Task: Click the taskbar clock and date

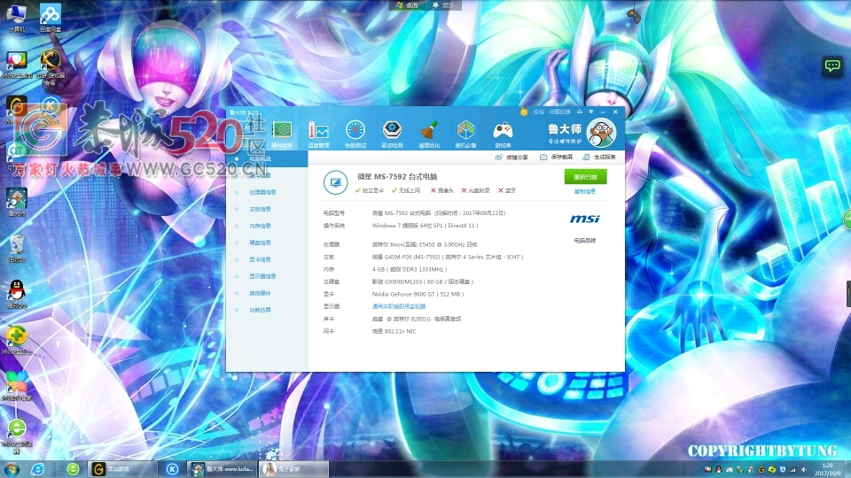Action: click(x=827, y=469)
